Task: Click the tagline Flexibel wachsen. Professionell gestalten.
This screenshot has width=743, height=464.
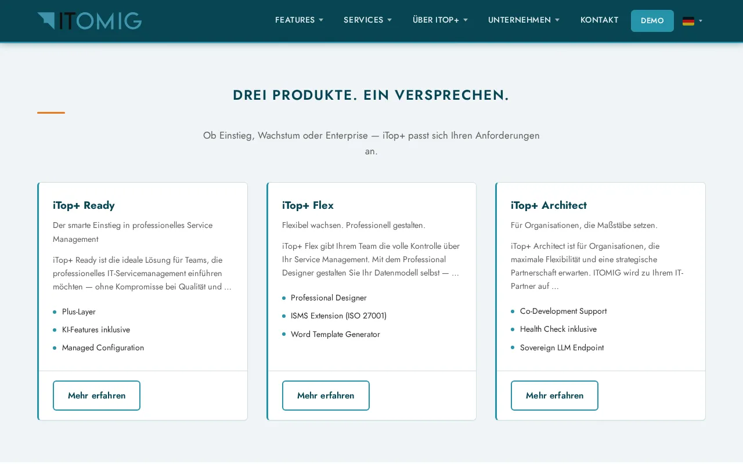Action: [x=354, y=225]
